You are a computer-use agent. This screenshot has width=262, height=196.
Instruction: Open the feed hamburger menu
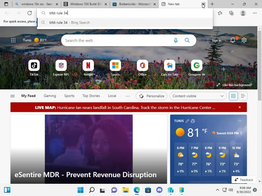click(13, 96)
